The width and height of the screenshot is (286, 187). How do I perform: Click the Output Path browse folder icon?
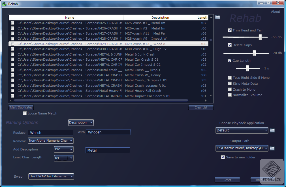click(x=272, y=148)
